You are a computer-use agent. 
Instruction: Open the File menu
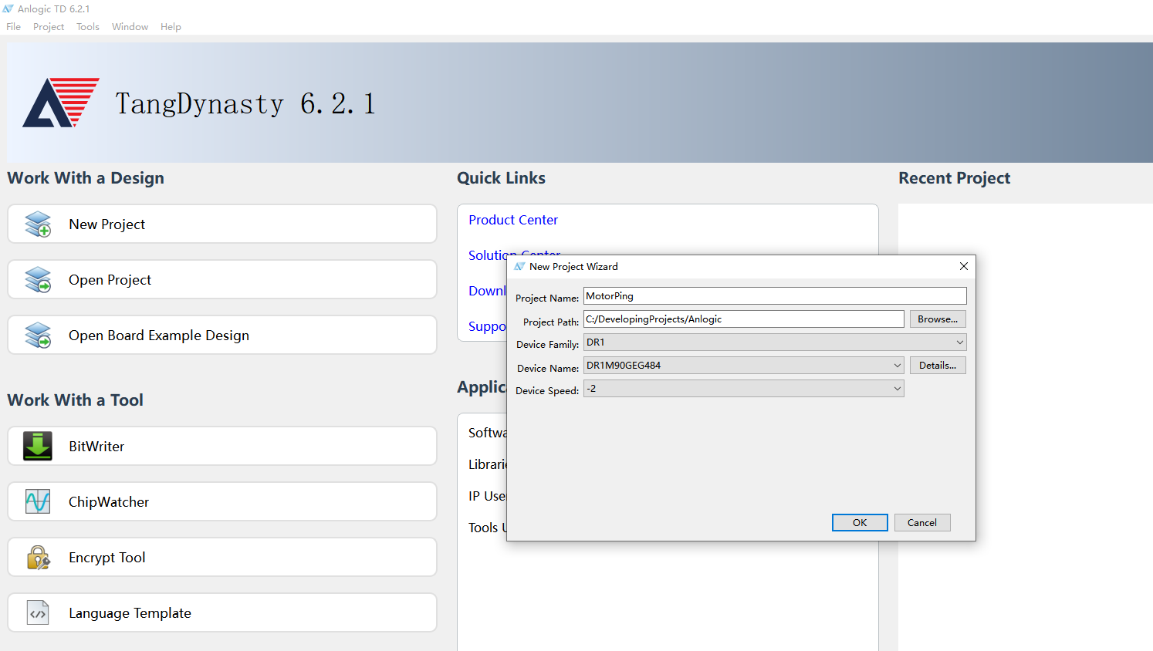[14, 27]
